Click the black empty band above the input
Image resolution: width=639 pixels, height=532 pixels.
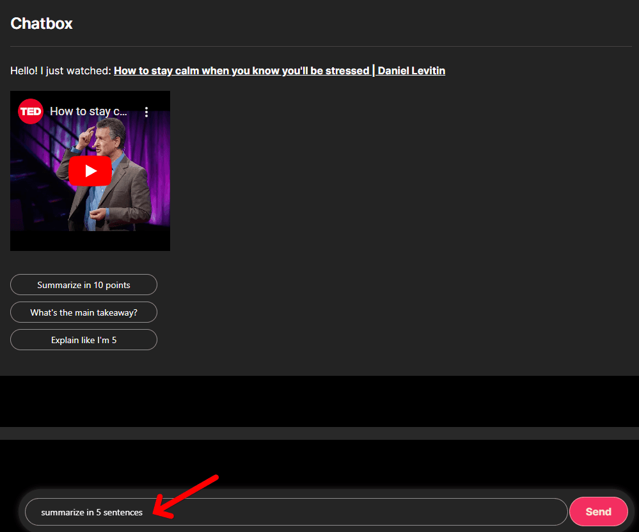click(x=320, y=400)
